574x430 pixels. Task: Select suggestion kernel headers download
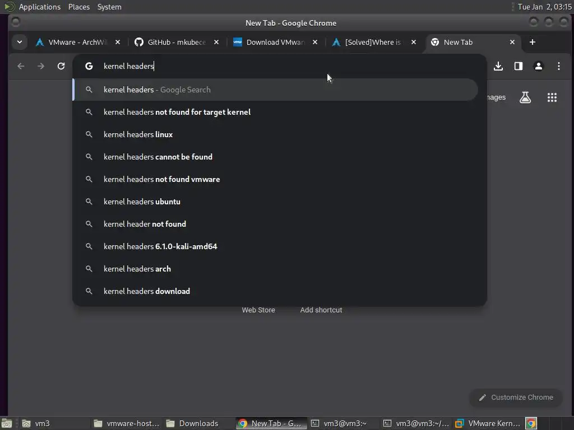pos(275,291)
